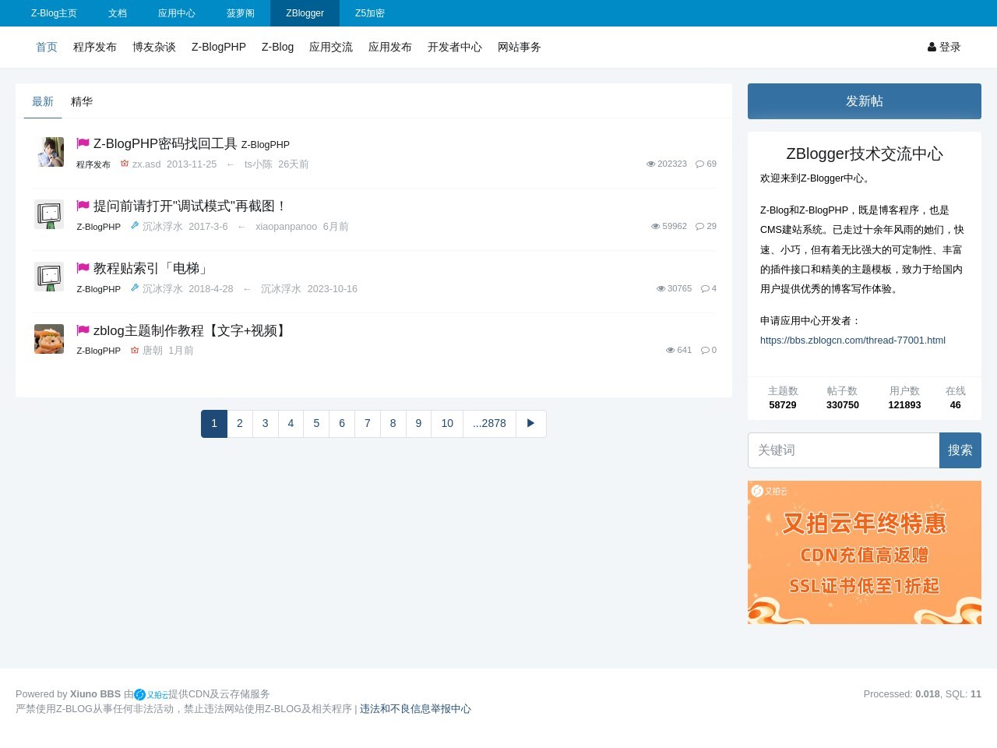Open the zblog主题制作教程【文字+视频】 thread
The width and height of the screenshot is (997, 748).
tap(192, 330)
